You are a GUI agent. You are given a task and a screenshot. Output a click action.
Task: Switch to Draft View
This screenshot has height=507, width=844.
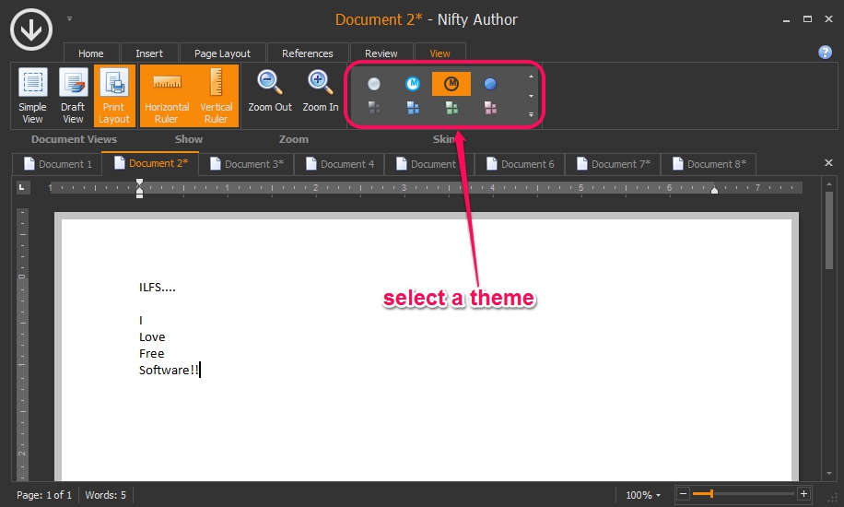tap(73, 95)
